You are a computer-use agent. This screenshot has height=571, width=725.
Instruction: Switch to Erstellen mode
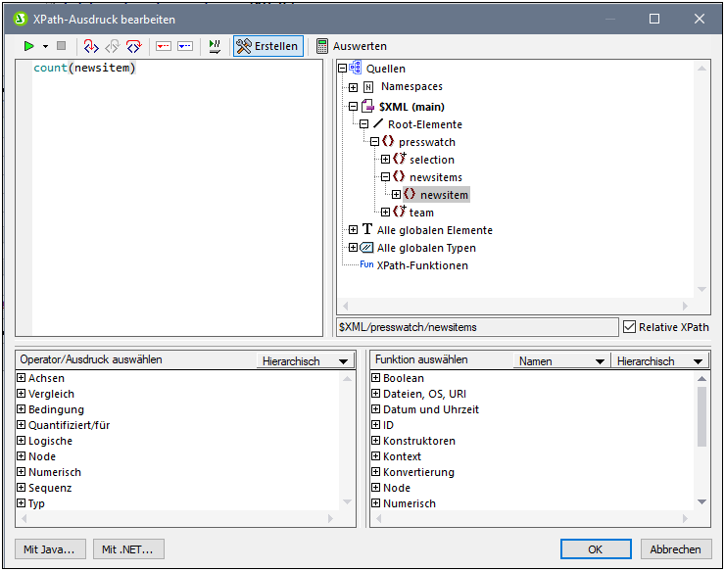267,46
